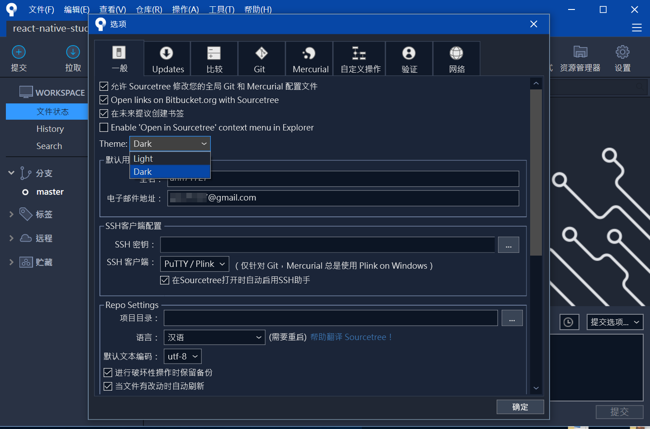Switch to the Mercurial tab
Screen dimensions: 650x429
pyautogui.click(x=309, y=58)
